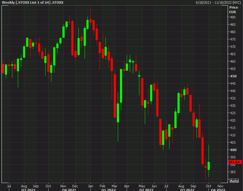Click the 'Jan' month label on time axis
The height and width of the screenshot is (191, 243).
pyautogui.click(x=90, y=186)
